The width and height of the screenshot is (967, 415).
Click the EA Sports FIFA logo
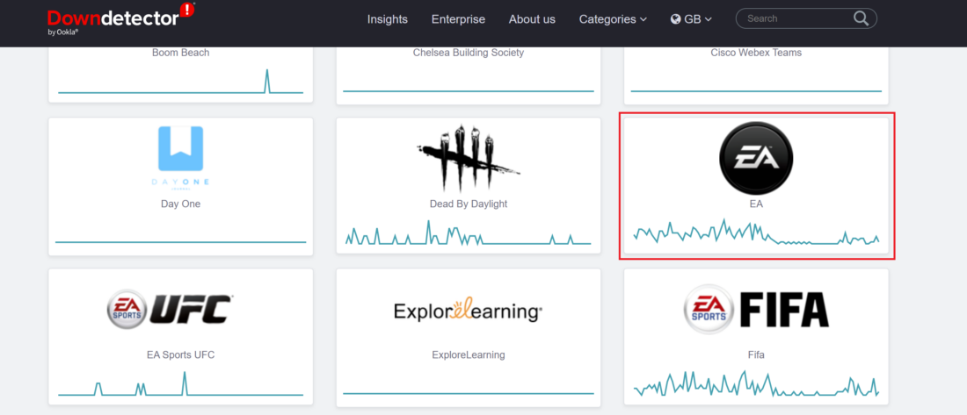tap(756, 310)
